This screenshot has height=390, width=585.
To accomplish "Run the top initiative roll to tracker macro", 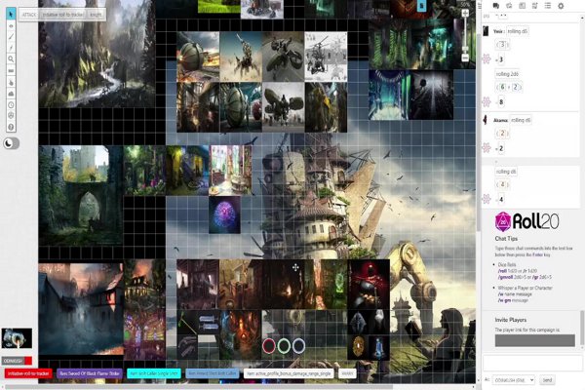I will click(63, 15).
